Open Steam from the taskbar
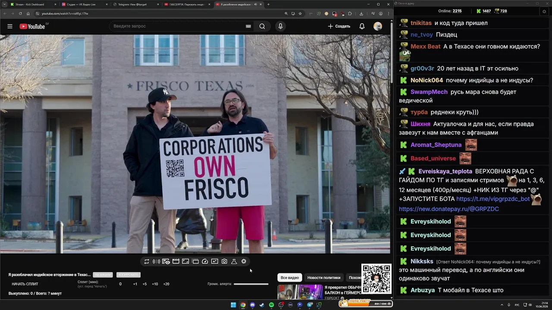 pos(262,305)
